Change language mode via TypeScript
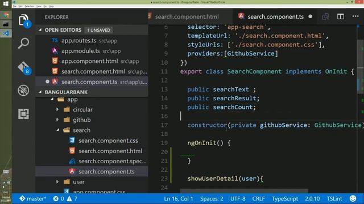Screen dimensions: 364x204 285,199
